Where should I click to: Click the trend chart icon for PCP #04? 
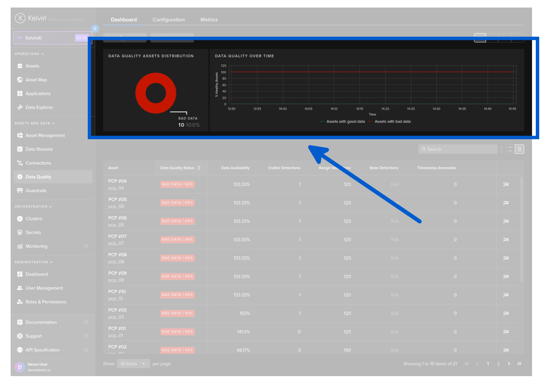pyautogui.click(x=506, y=184)
